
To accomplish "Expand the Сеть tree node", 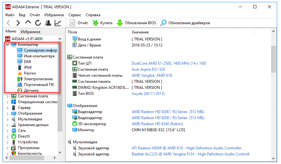I will click(x=7, y=131).
